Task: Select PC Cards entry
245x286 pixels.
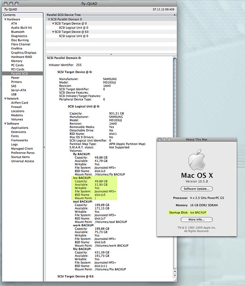Action: pyautogui.click(x=17, y=65)
